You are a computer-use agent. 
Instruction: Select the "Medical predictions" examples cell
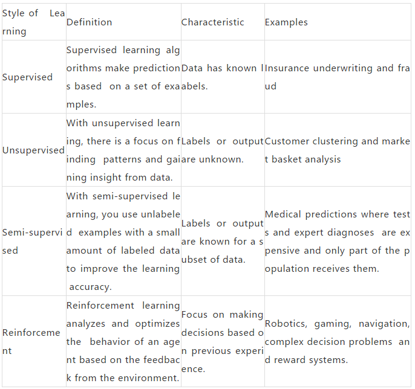[x=337, y=242]
